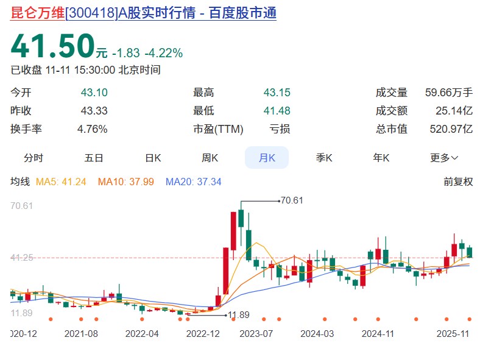Screen dimensions: 494x343
Task: Click the 最高 value 43.15
Action: 277,93
